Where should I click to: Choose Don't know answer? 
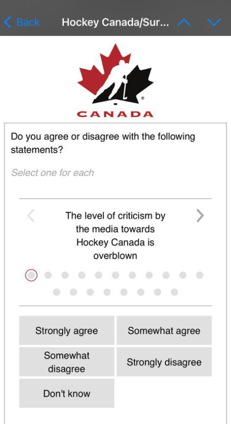[67, 394]
